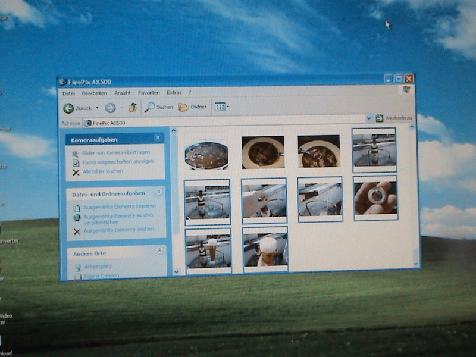Select the bottle cap in fingers thumbnail
Viewport: 476px width, 357px height.
[x=376, y=198]
